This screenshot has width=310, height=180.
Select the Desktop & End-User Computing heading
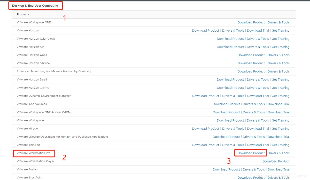click(x=35, y=6)
